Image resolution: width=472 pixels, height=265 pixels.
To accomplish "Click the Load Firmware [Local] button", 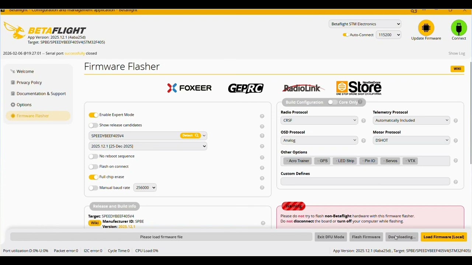I will [x=444, y=237].
